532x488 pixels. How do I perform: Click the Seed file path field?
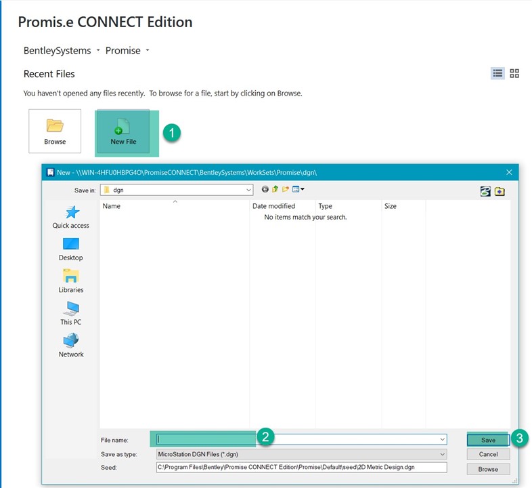(302, 467)
